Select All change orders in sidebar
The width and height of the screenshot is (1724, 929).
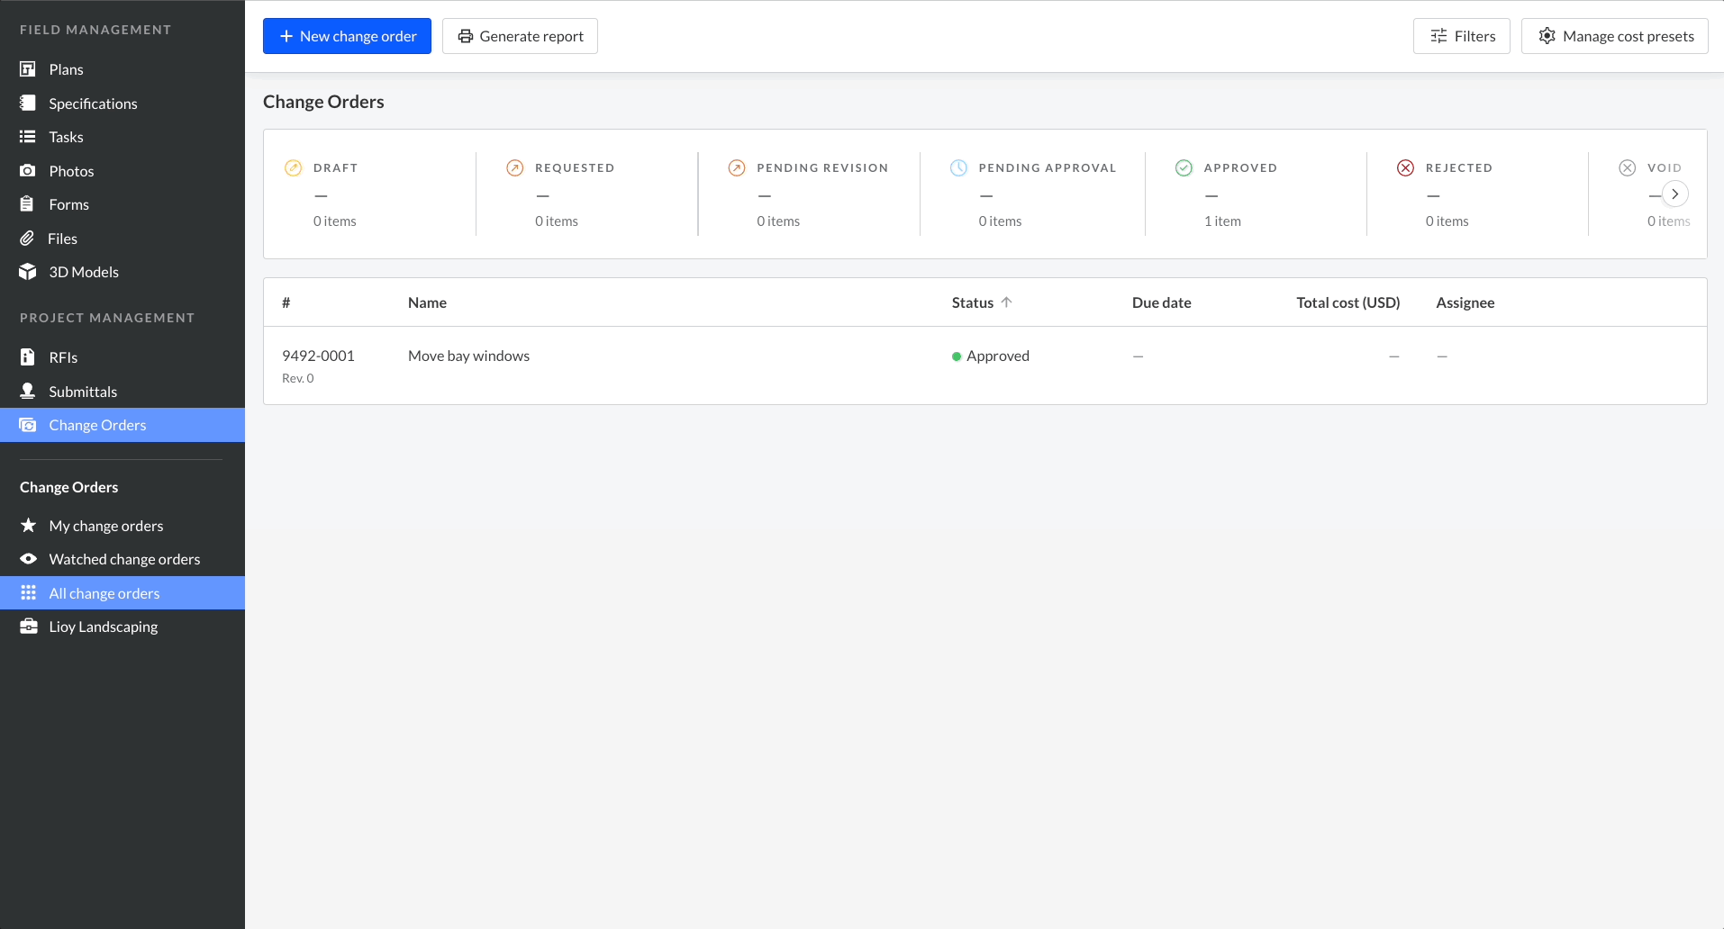[104, 593]
